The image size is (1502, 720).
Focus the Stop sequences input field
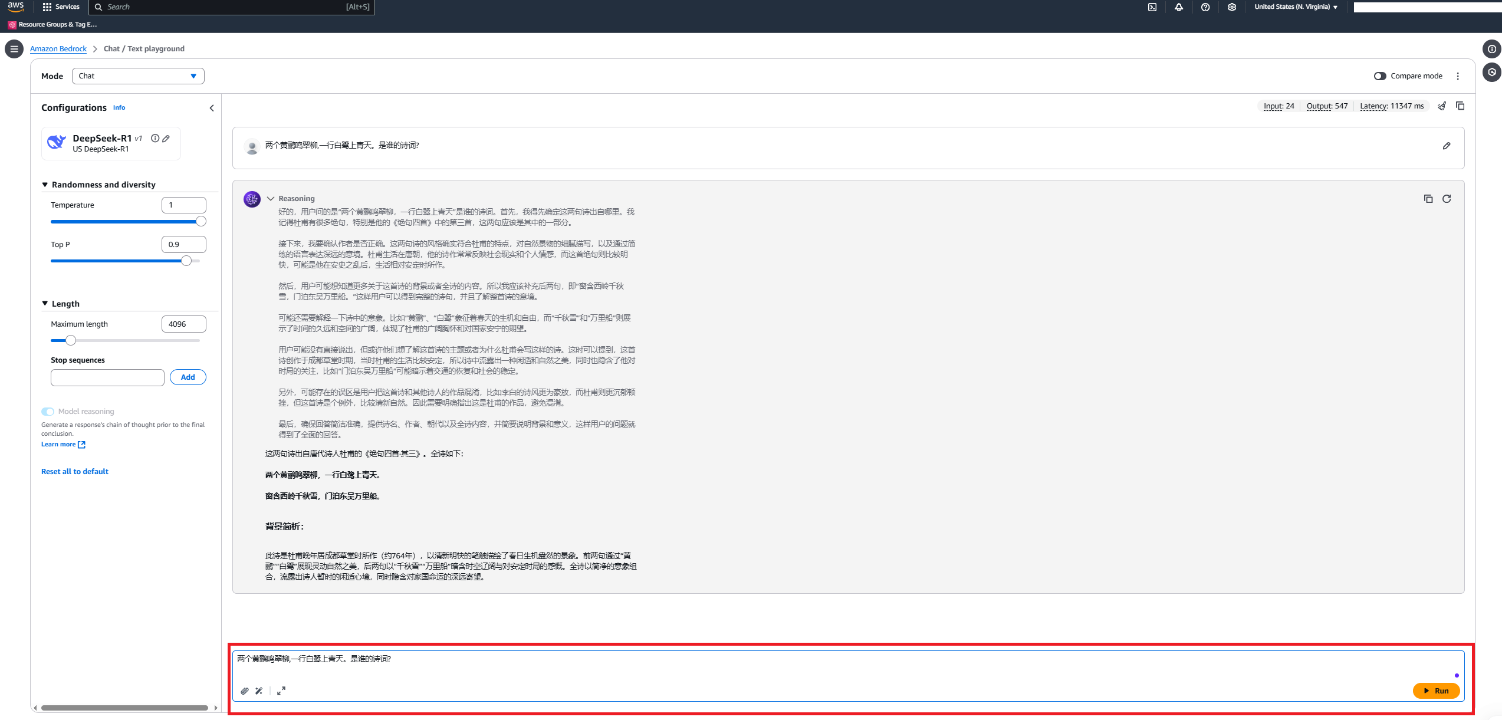[x=107, y=378]
